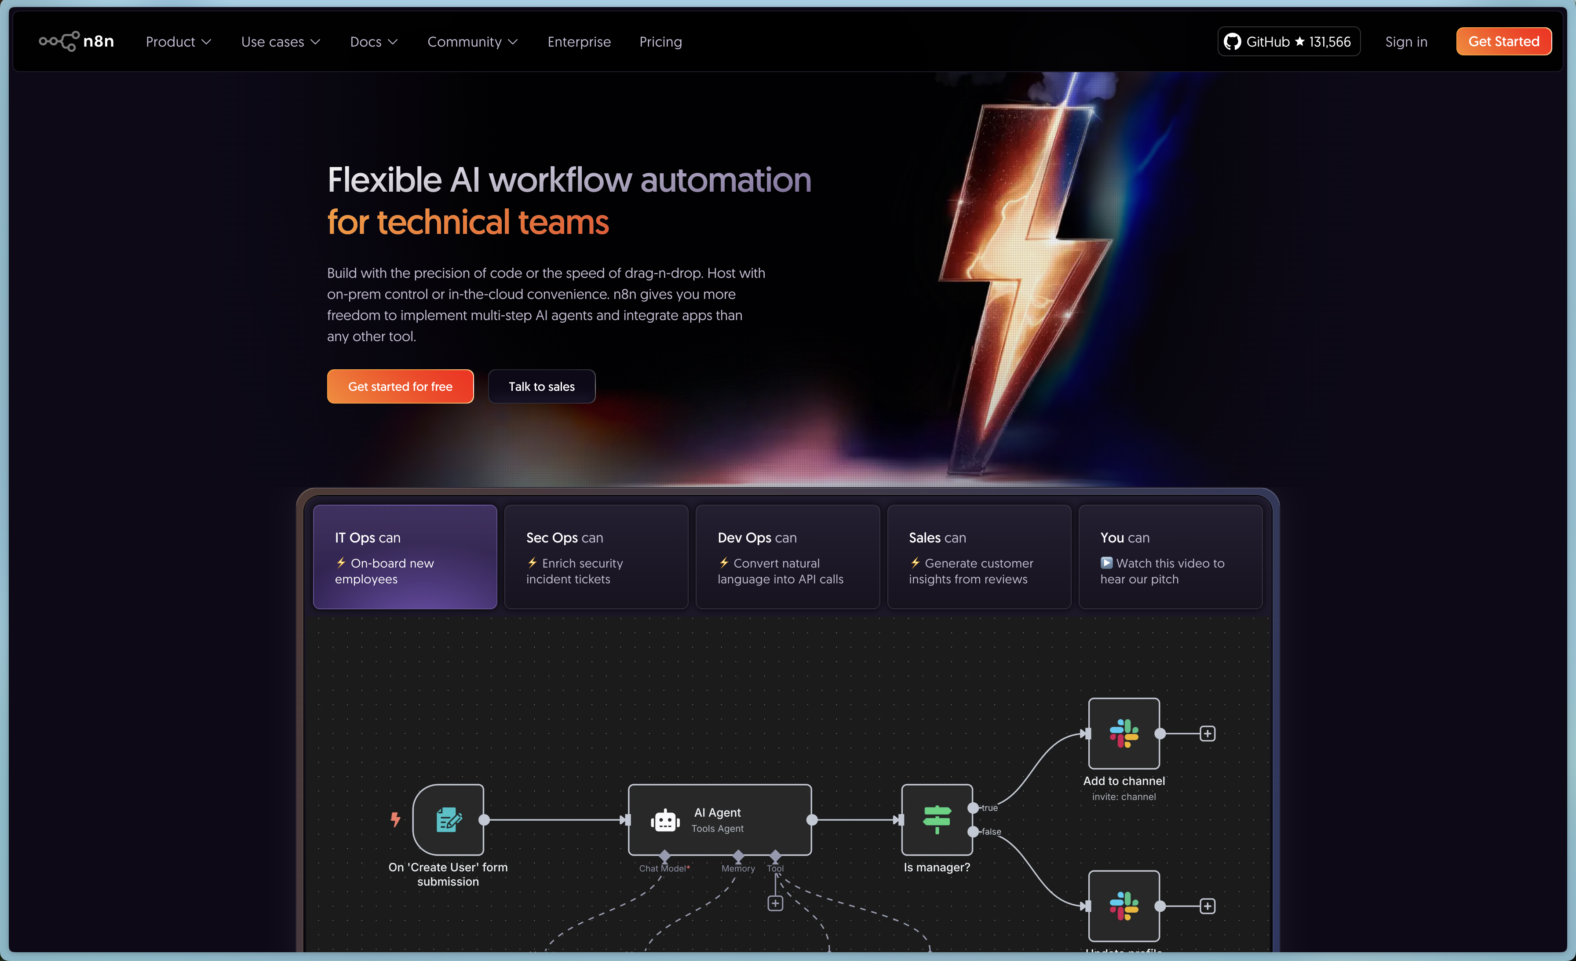Click the n8n logo in header
This screenshot has height=961, width=1576.
tap(76, 42)
